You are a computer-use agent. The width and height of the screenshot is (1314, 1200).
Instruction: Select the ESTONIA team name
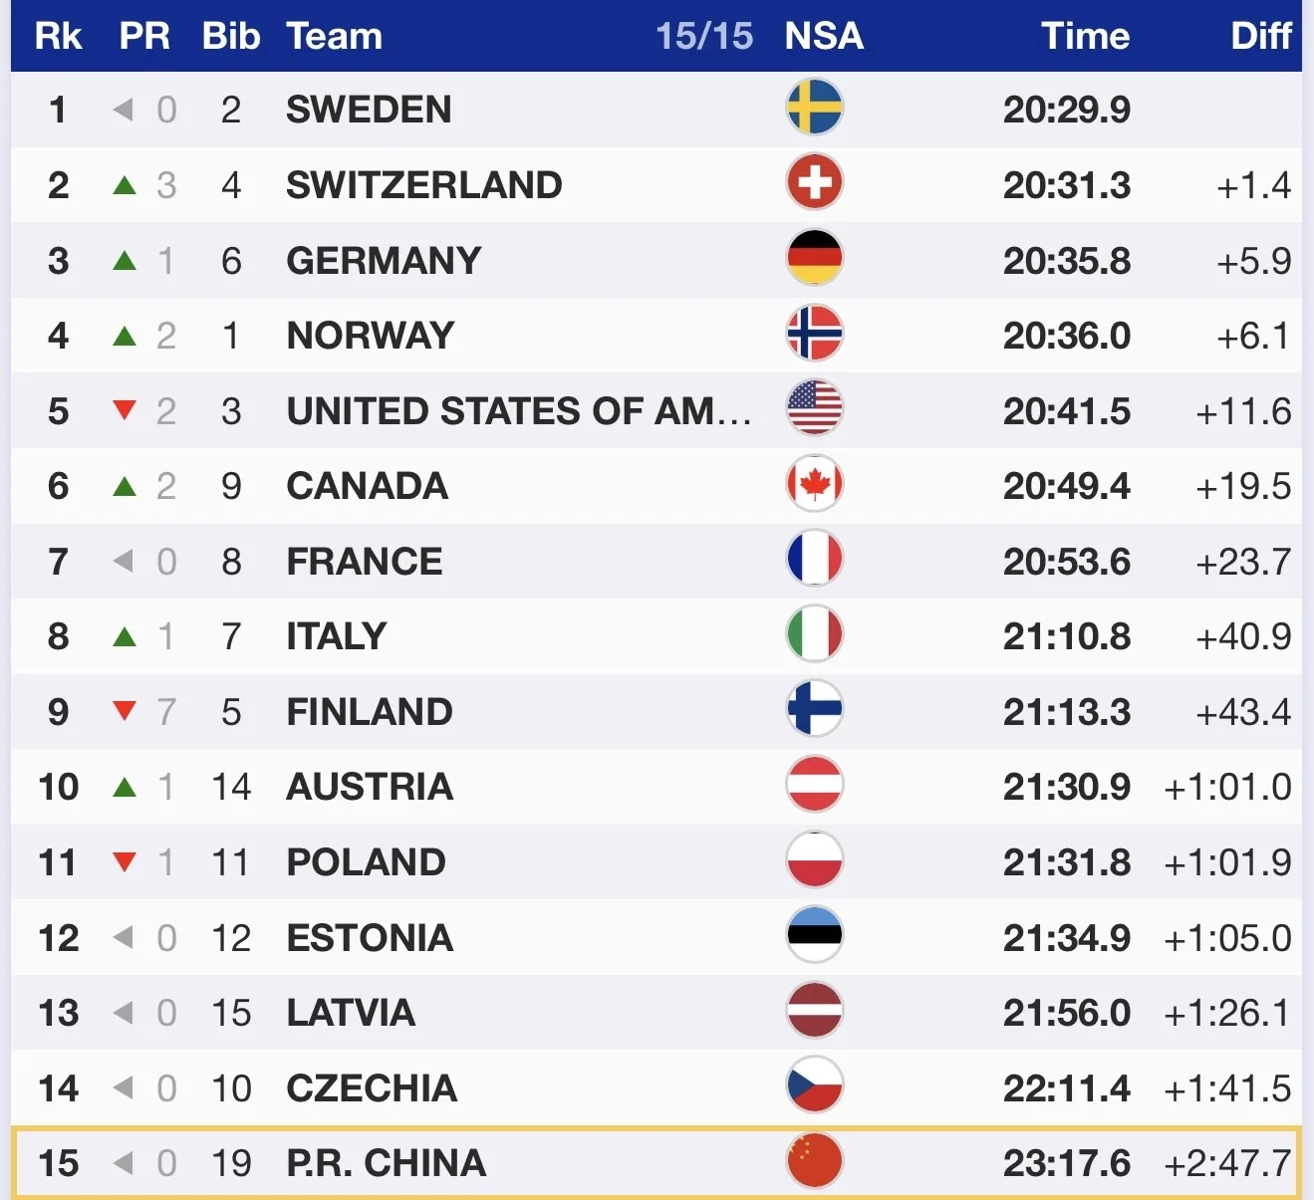pos(370,938)
